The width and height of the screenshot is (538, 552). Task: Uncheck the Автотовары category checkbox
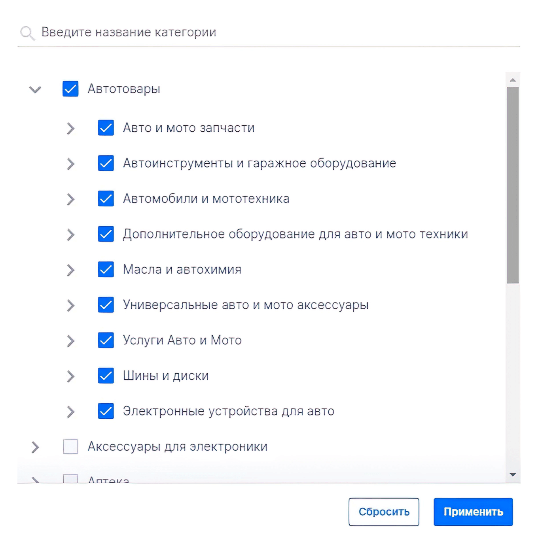point(70,89)
